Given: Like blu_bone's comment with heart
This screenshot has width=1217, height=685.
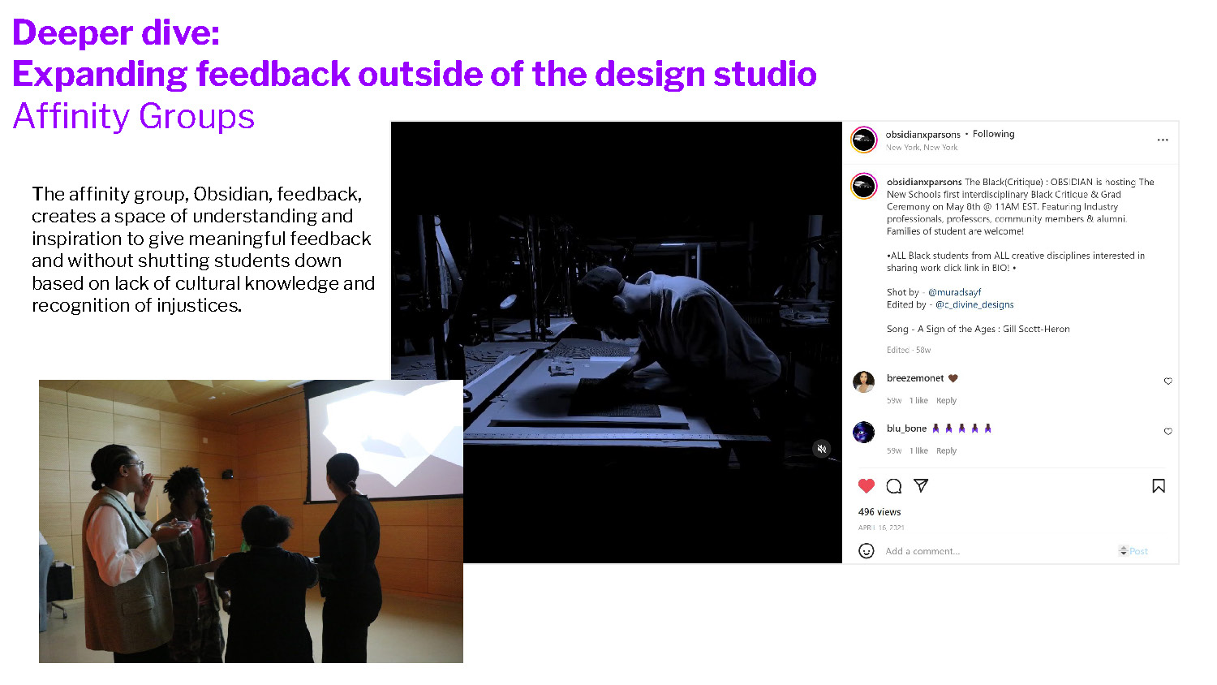Looking at the screenshot, I should (1168, 432).
